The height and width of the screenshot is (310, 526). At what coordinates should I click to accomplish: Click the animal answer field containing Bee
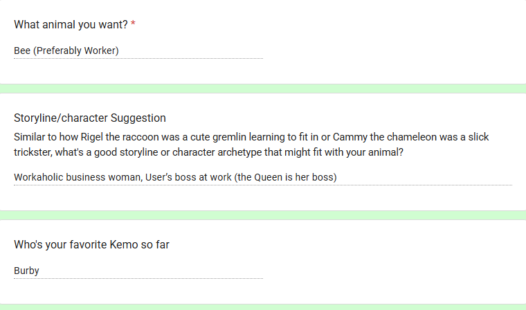tap(138, 51)
